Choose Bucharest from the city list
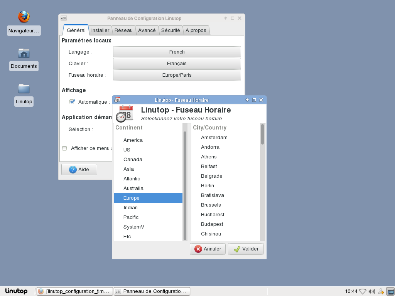The image size is (395, 296). coord(226,214)
